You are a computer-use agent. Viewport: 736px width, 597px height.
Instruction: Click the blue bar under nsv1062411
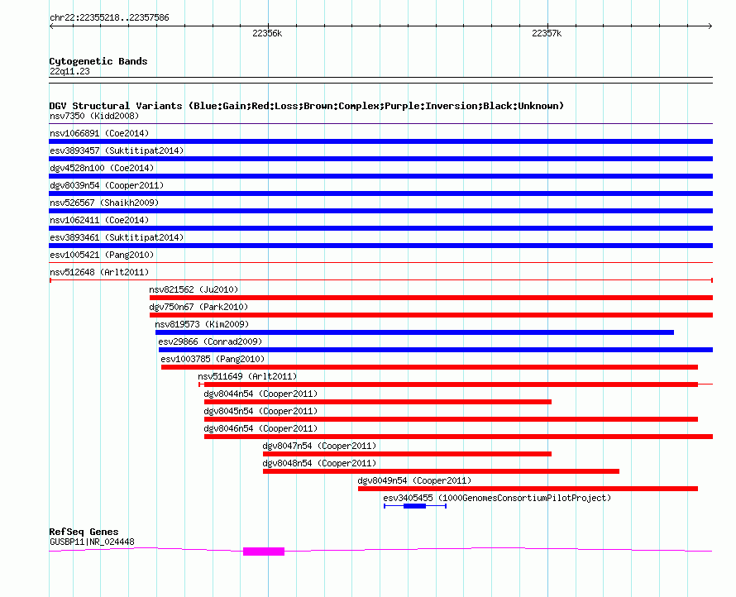380,228
